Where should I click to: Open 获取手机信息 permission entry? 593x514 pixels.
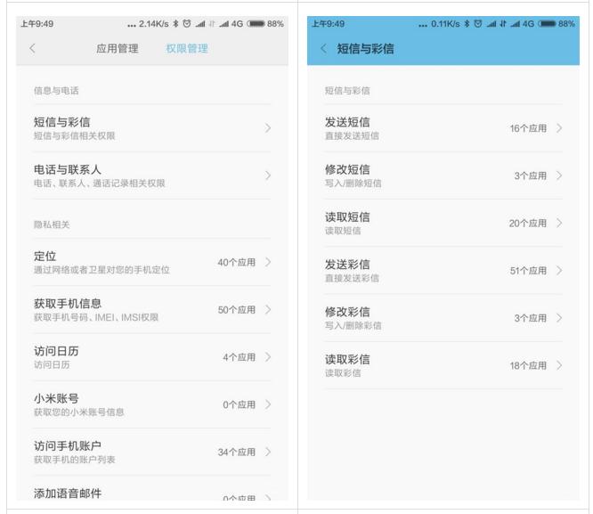152,310
